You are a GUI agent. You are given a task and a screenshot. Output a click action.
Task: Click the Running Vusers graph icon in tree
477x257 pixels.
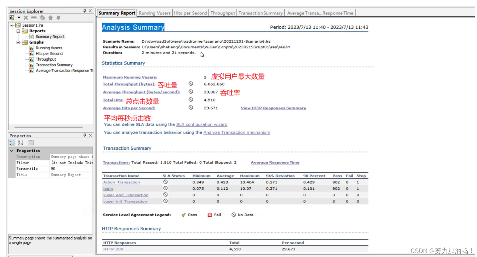click(x=32, y=48)
